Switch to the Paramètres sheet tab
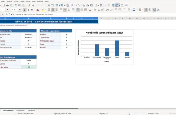This screenshot has height=115, width=176. (31, 111)
